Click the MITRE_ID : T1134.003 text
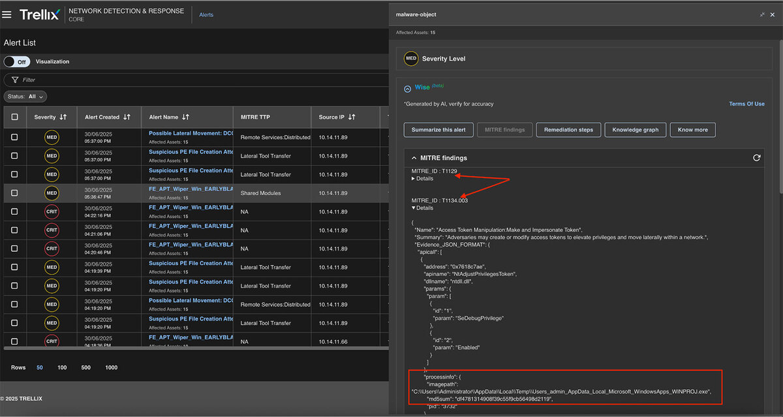Screen dimensions: 783x417 coord(439,200)
